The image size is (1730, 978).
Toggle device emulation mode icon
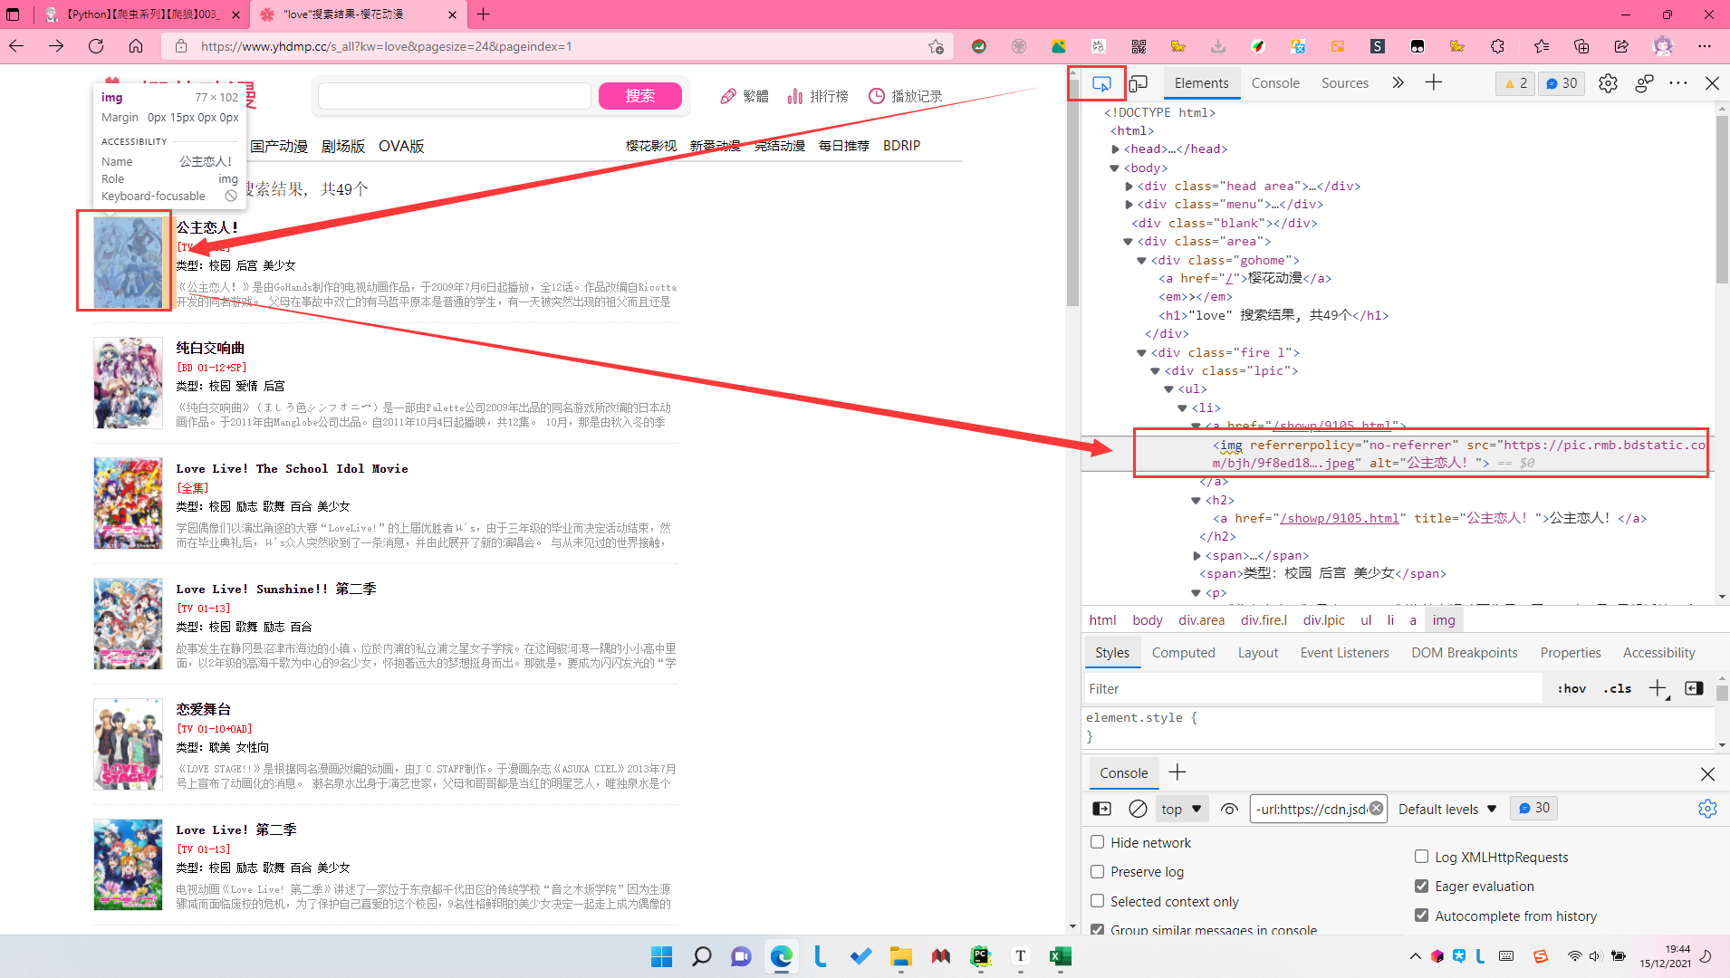tap(1139, 83)
